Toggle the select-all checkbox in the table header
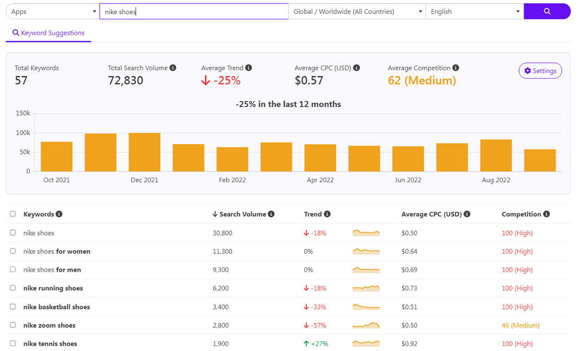This screenshot has height=351, width=585. click(x=13, y=214)
